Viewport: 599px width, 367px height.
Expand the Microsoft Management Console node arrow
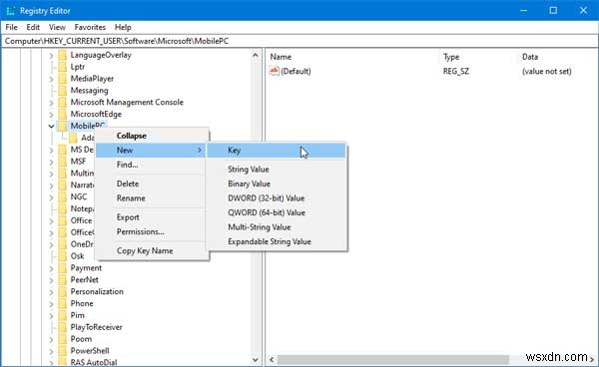[x=51, y=103]
